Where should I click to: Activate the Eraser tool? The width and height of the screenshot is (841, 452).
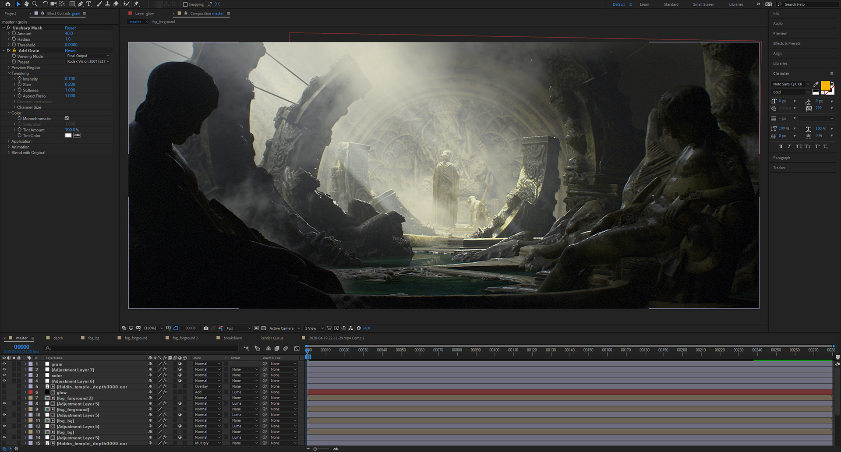coord(116,4)
